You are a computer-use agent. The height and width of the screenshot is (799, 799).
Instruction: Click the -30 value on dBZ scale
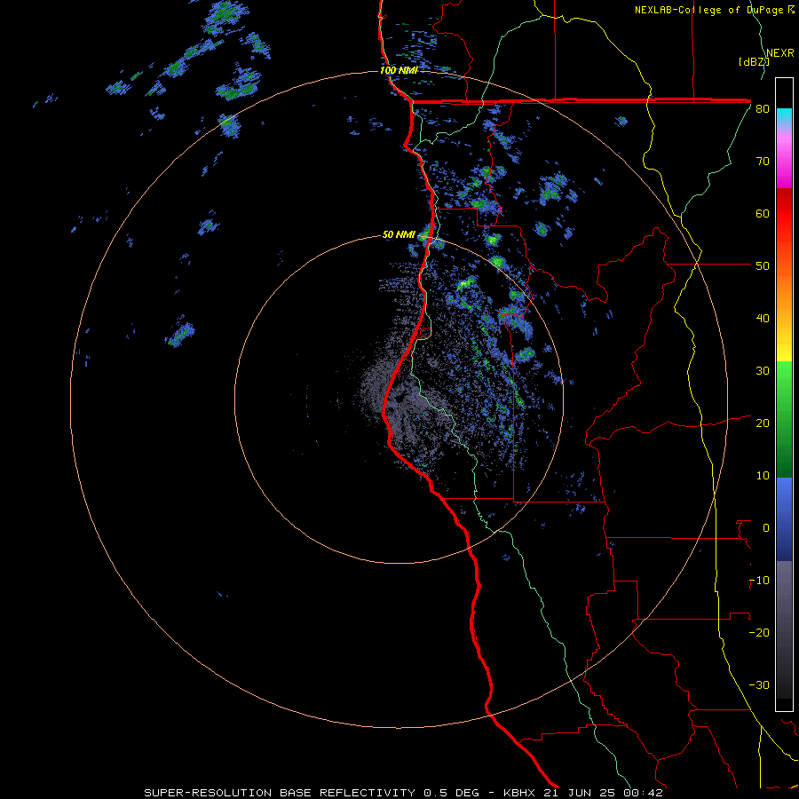759,684
